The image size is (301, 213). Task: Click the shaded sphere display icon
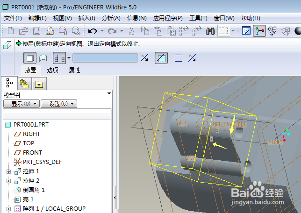298,31
